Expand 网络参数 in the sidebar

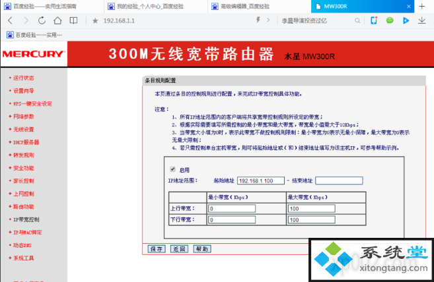pyautogui.click(x=24, y=116)
